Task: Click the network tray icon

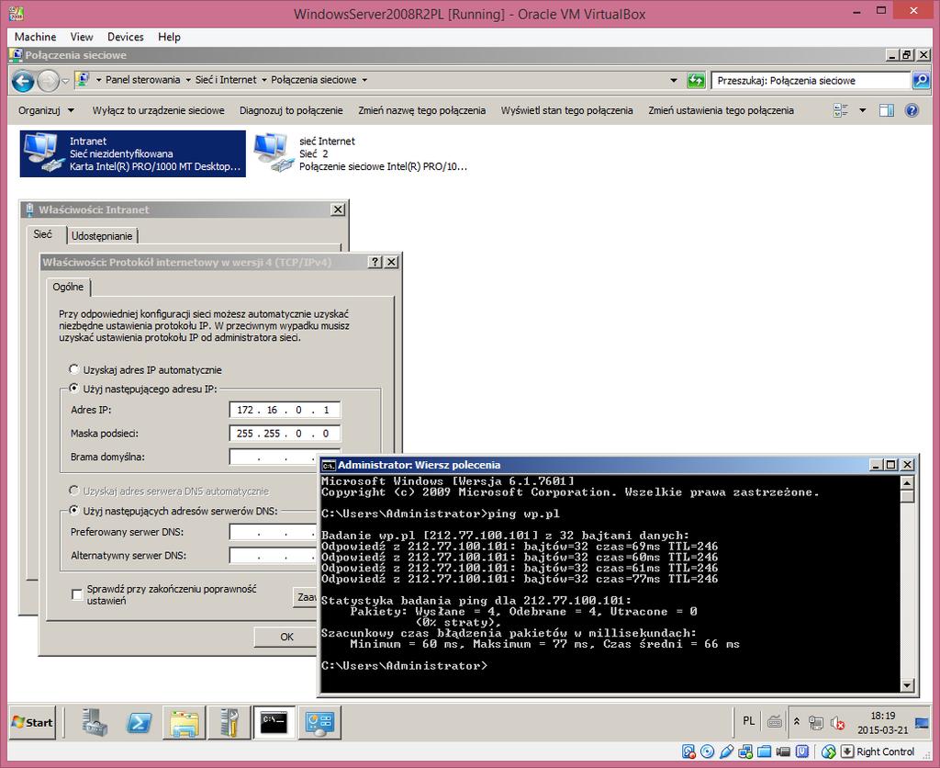Action: tap(816, 722)
